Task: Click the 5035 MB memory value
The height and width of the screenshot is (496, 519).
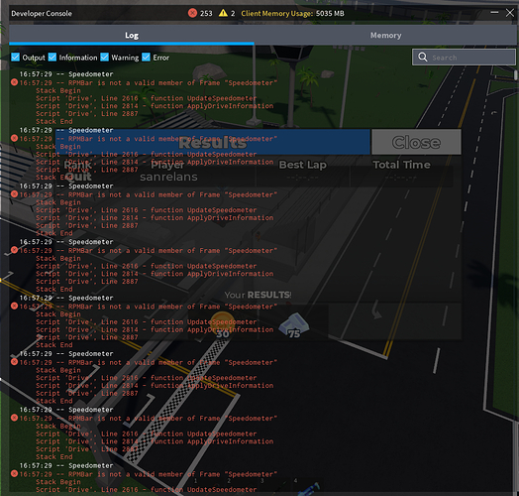Action: (x=330, y=14)
